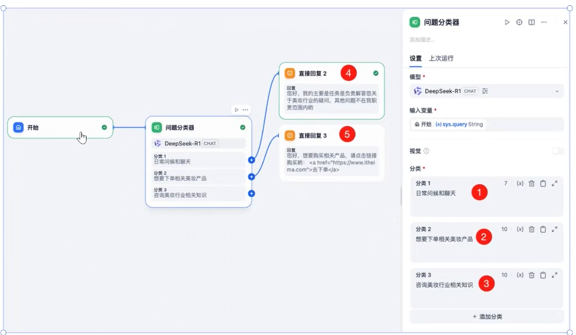Open the help book icon in panel header

coord(532,23)
